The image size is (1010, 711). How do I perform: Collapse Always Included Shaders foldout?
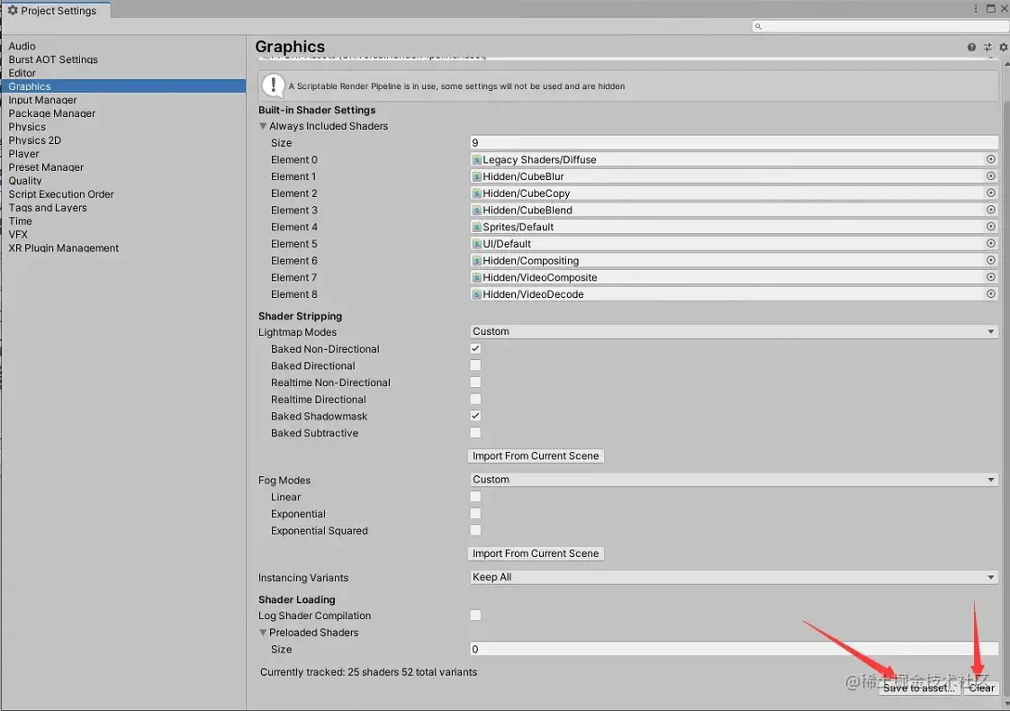[263, 126]
